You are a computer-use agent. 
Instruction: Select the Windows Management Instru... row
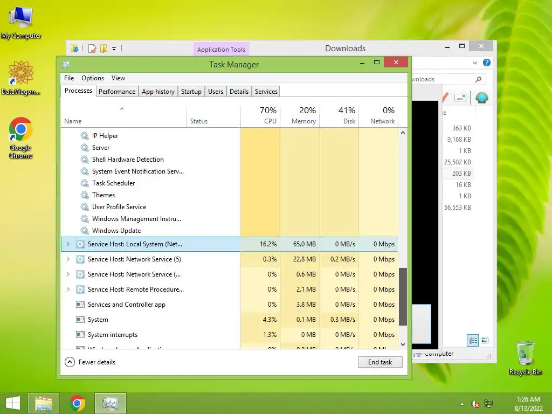[x=230, y=219]
